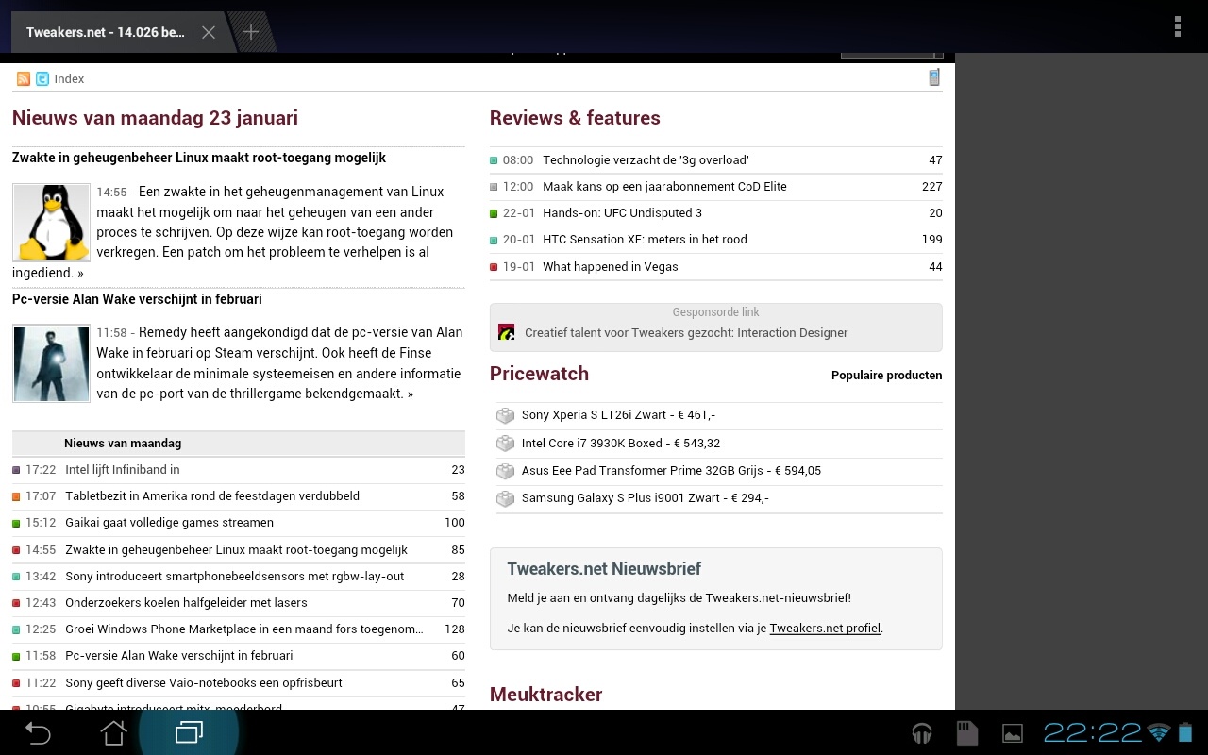
Task: Click comment count 227 for CoD Elite
Action: (932, 186)
